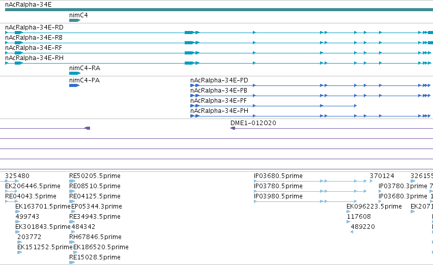Click cDNA label IP03980.5prime
This screenshot has width=433, height=265.
pos(278,196)
